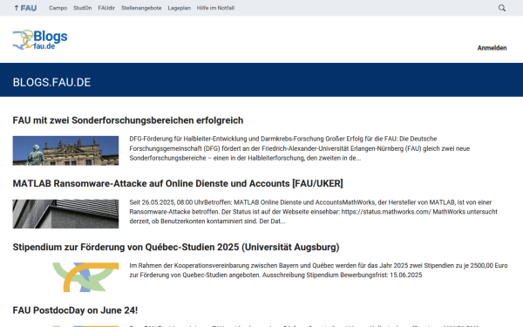This screenshot has width=523, height=327.
Task: Click the DFG-Förderung für Halbleiter-Entwicklung excerpt text
Action: coord(300,148)
